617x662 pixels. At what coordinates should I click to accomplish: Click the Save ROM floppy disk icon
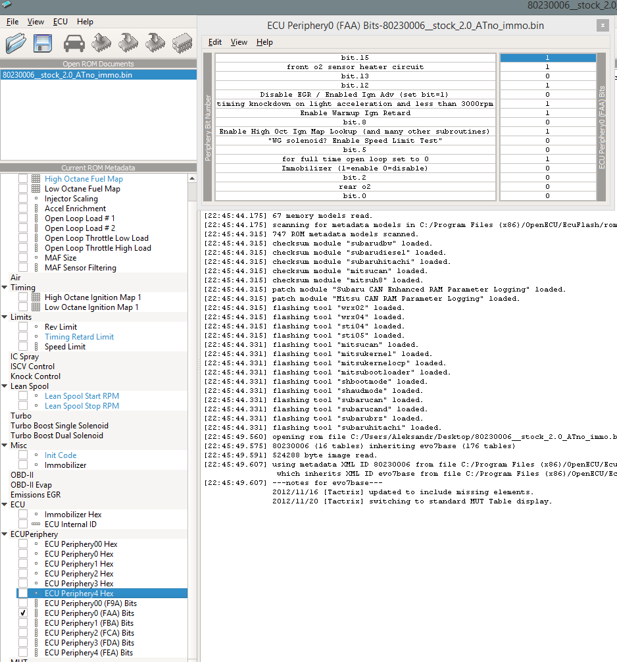click(x=43, y=43)
